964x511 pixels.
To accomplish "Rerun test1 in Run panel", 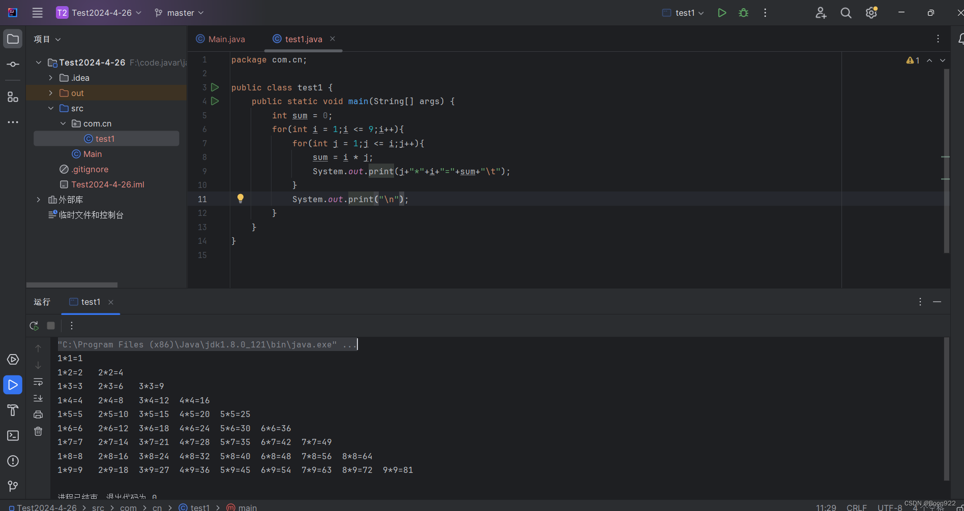I will click(34, 326).
